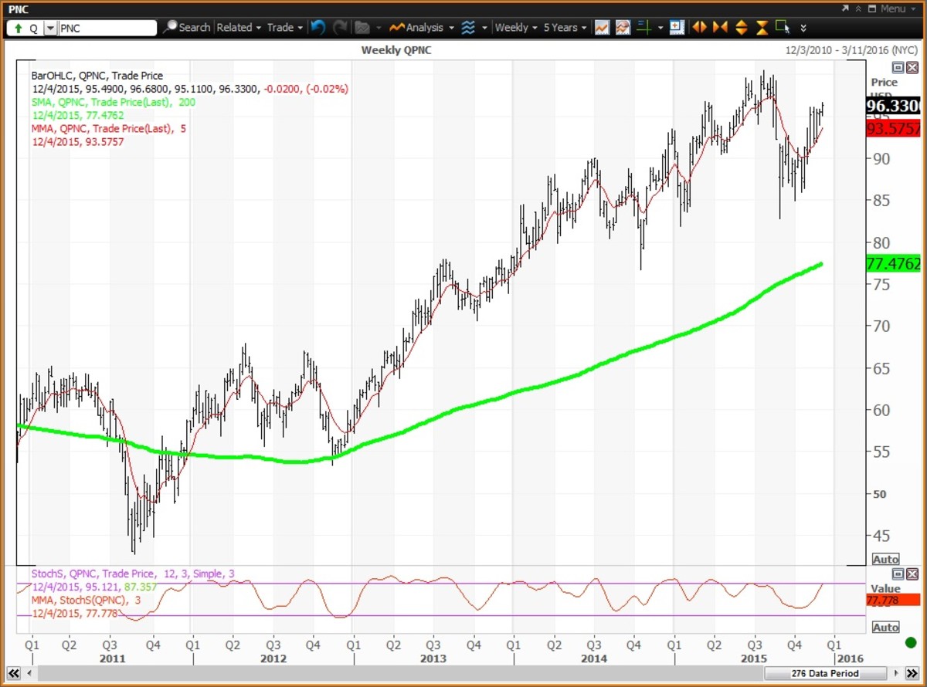Toggle the Auto scale on price axis
Viewport: 927px width, 687px height.
click(885, 559)
